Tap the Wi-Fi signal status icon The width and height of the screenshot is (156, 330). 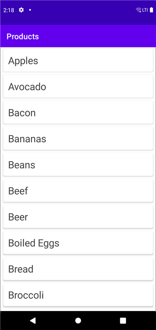coord(138,10)
